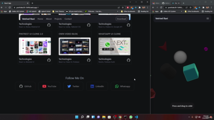Reload page in left browser window
Image resolution: width=214 pixels, height=120 pixels.
tap(10, 7)
